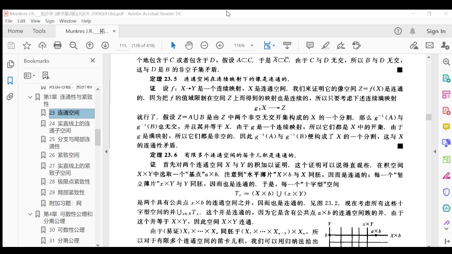Open the Help menu
The width and height of the screenshot is (452, 254).
click(86, 21)
